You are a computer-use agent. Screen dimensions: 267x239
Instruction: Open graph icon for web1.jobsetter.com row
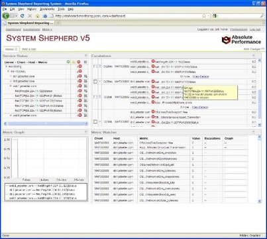click(85, 86)
